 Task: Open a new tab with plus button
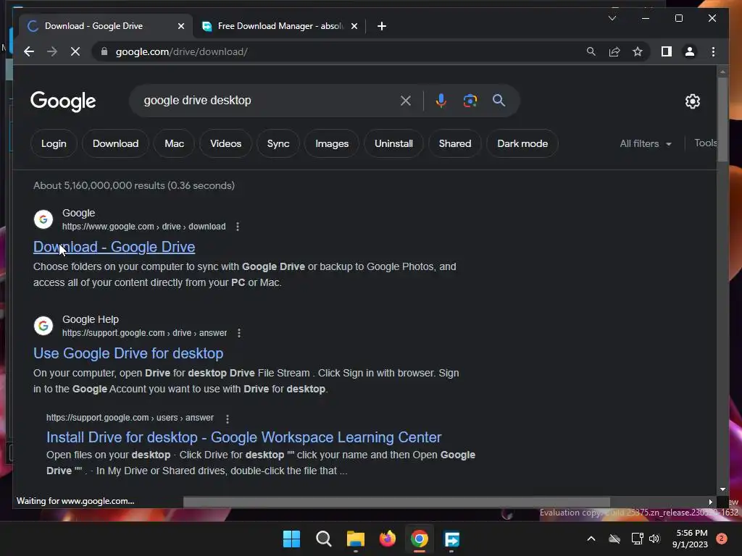[382, 26]
